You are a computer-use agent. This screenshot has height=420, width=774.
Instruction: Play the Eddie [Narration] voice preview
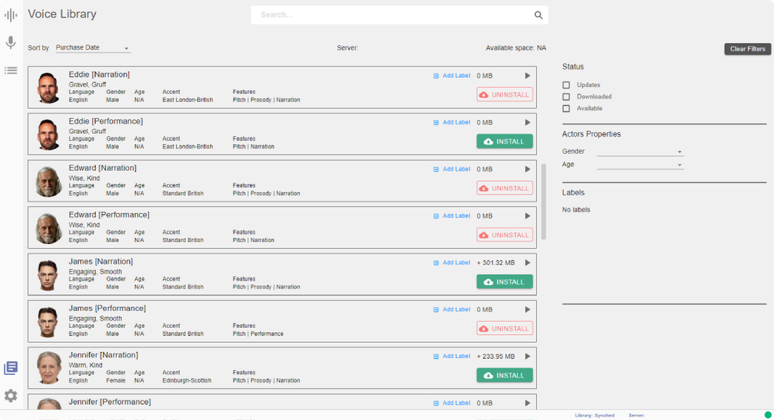click(527, 76)
